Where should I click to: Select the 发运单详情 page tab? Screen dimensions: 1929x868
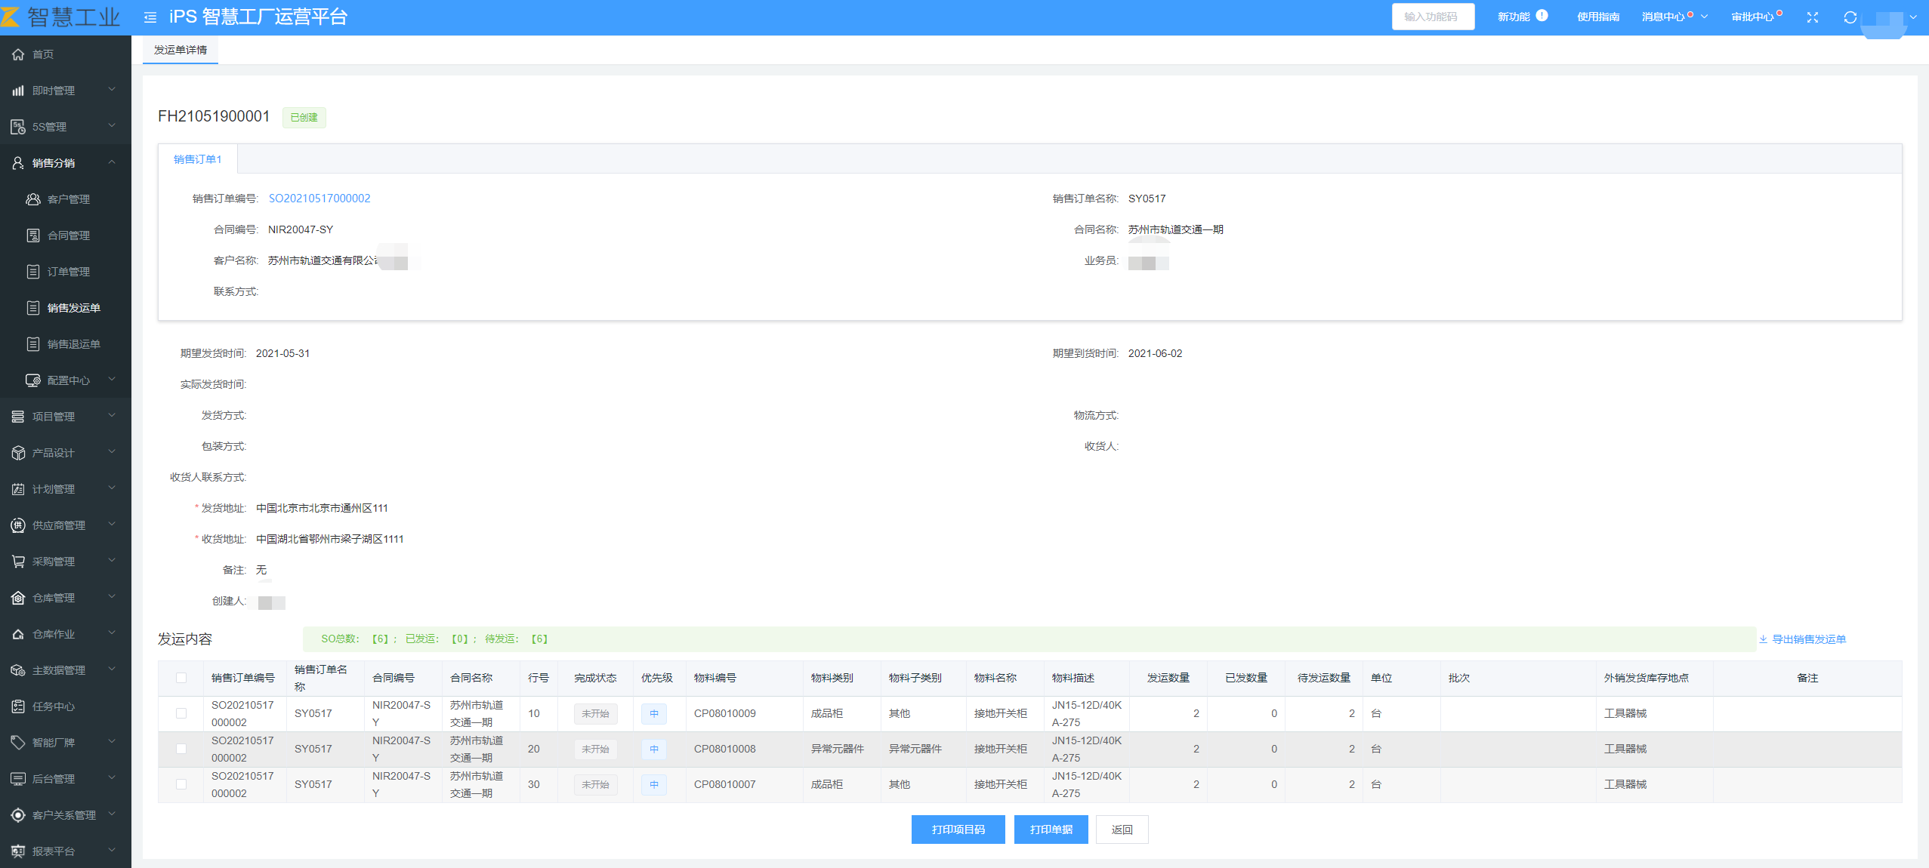tap(181, 50)
